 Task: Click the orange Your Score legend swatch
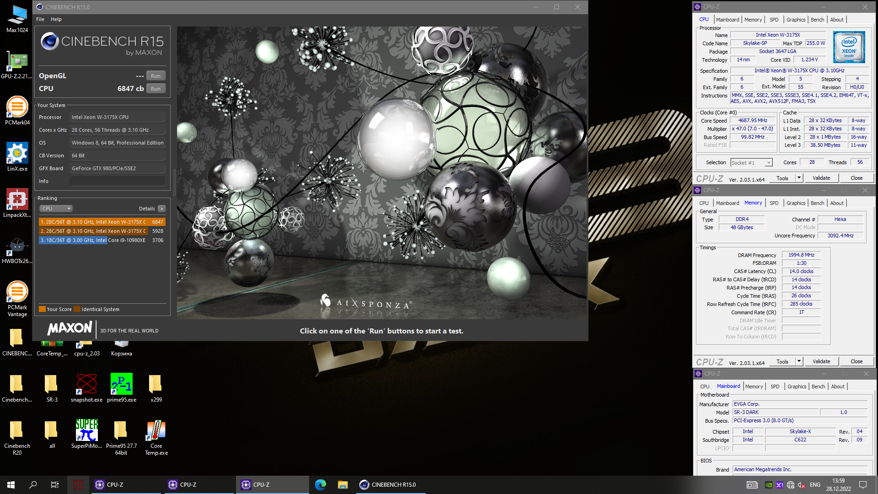coord(42,309)
